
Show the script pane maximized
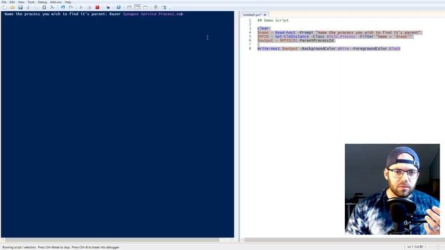(x=145, y=8)
